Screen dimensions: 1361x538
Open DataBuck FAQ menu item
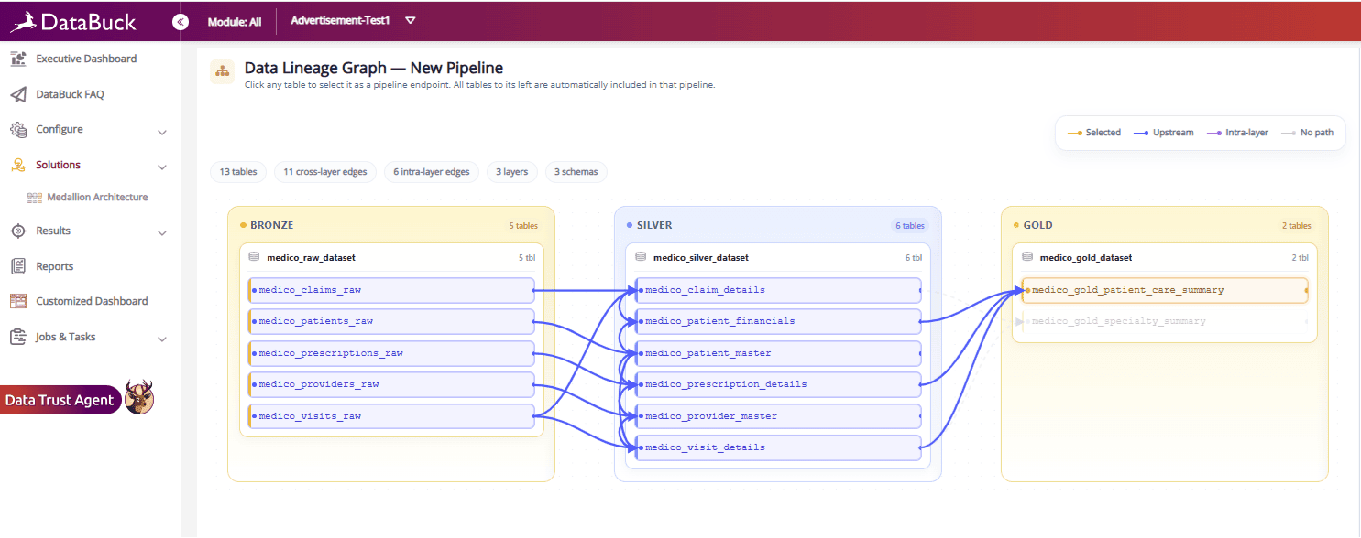point(71,94)
